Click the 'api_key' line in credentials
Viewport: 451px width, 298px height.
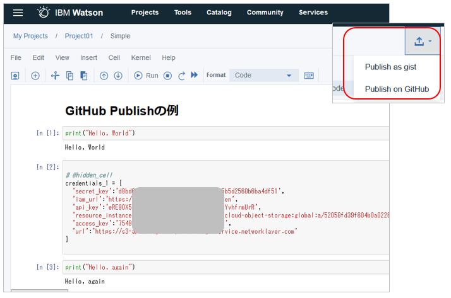pyautogui.click(x=167, y=207)
